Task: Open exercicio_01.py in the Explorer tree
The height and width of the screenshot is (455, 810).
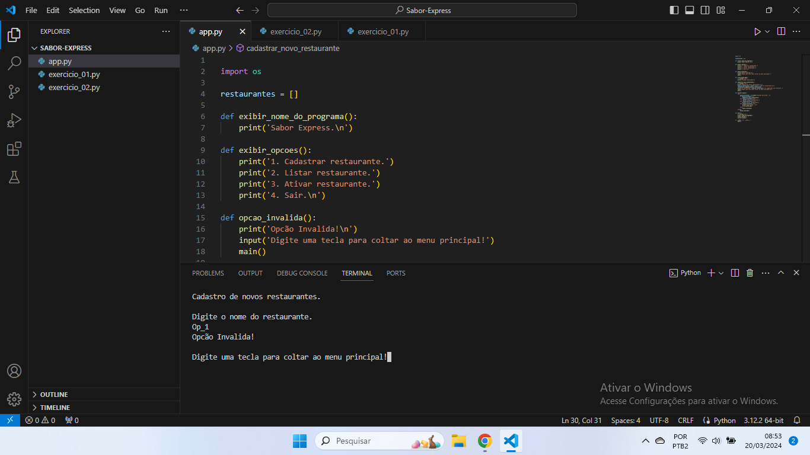Action: [104, 74]
